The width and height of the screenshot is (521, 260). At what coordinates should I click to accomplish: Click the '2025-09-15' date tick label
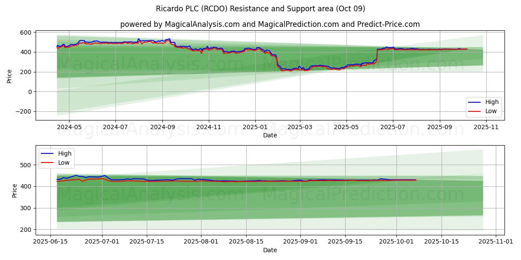(x=345, y=242)
